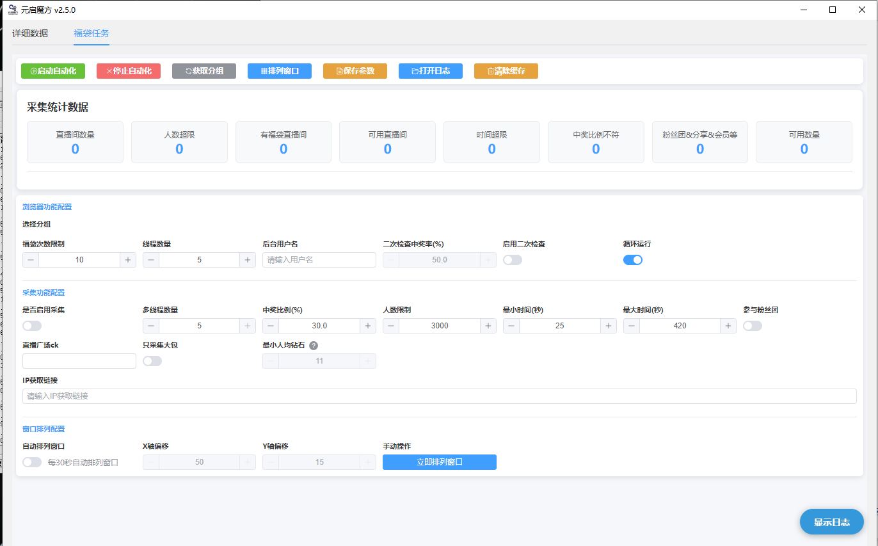Increase 人数限制 value with plus
This screenshot has height=546, width=878.
click(488, 326)
